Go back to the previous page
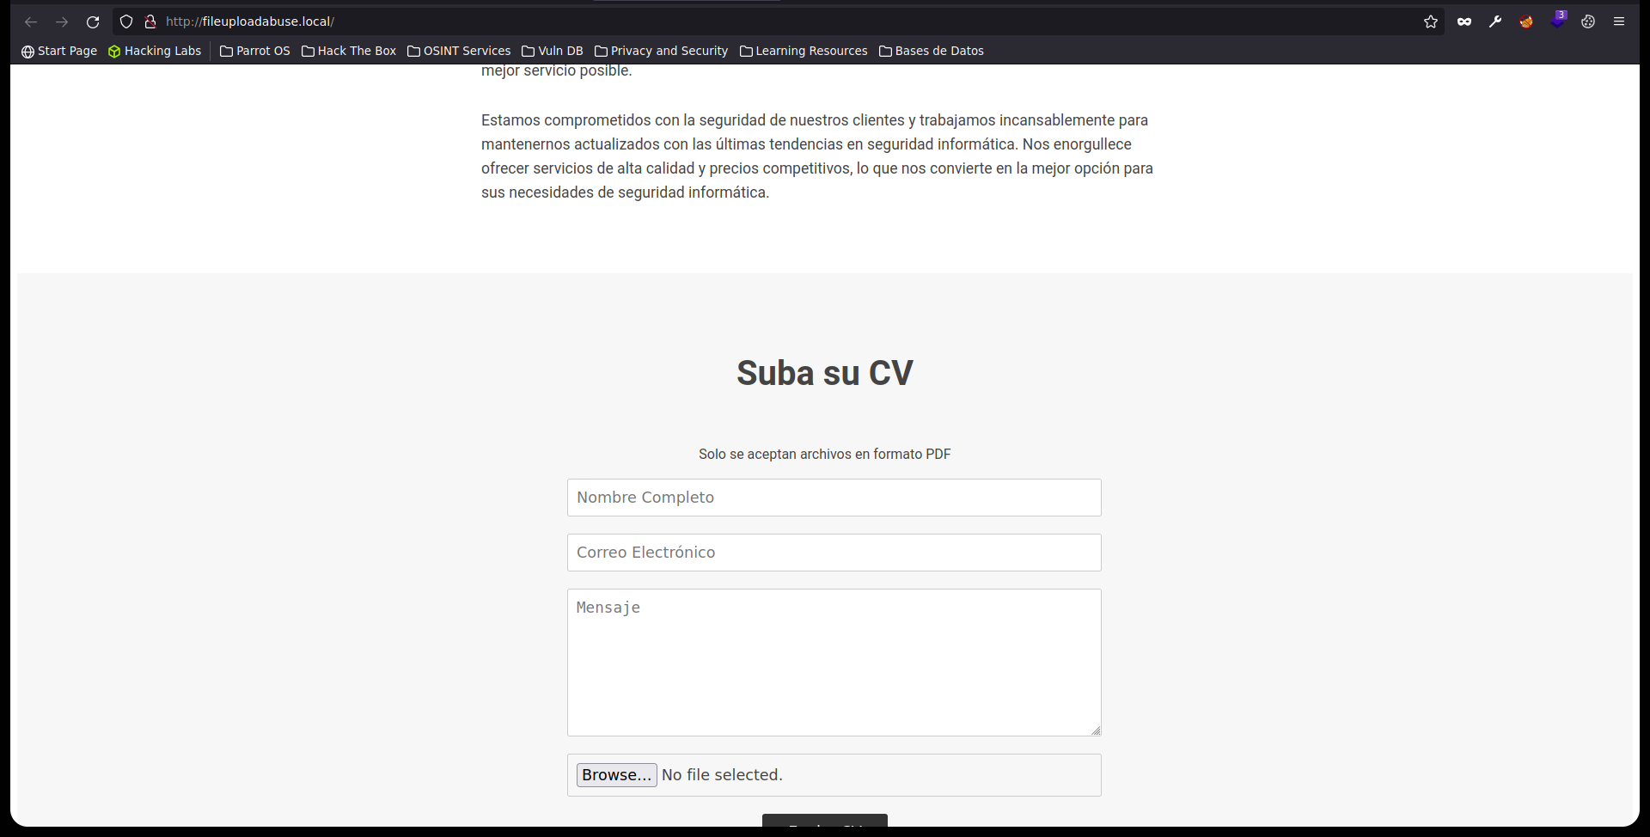 [31, 21]
